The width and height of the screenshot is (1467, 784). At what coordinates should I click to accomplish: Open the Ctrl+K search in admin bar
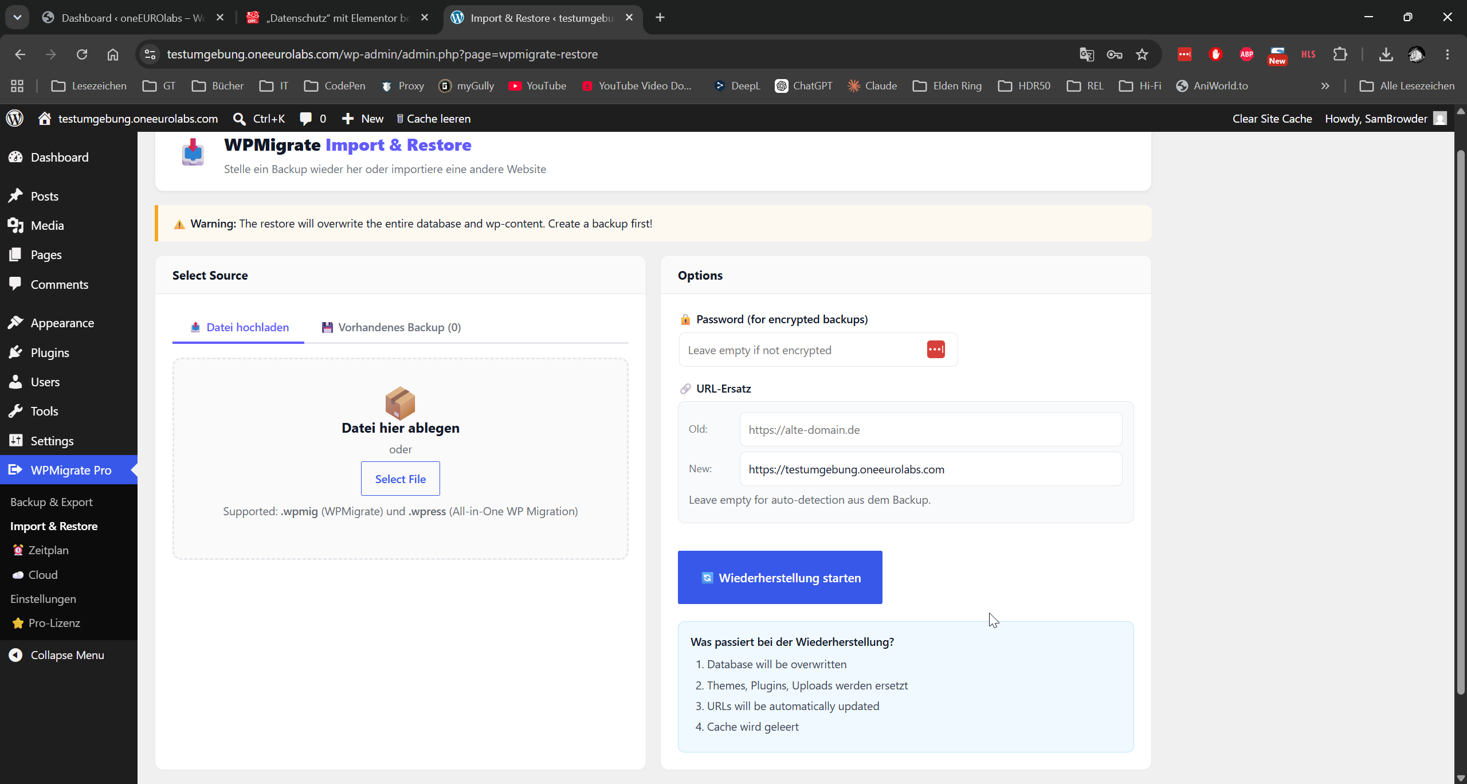(259, 119)
